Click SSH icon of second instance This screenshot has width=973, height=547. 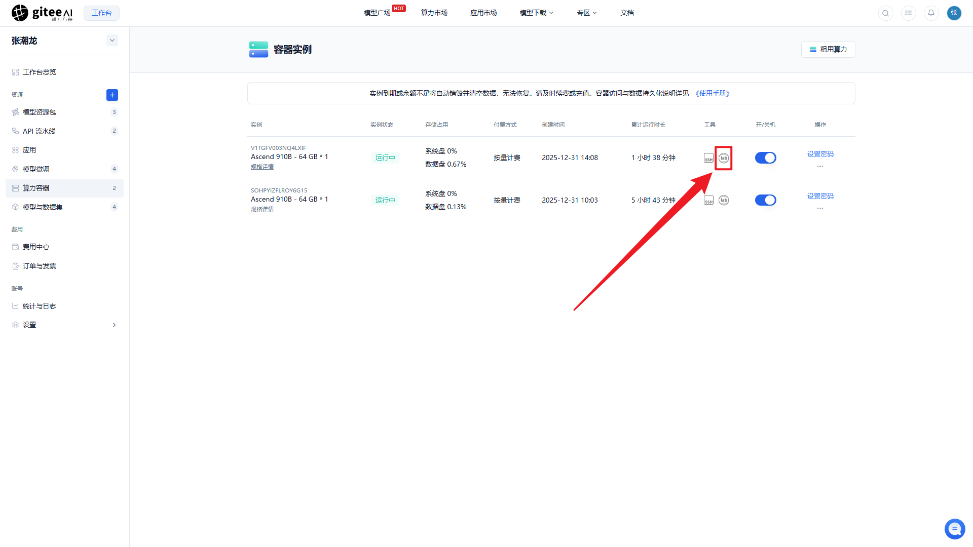pos(708,200)
